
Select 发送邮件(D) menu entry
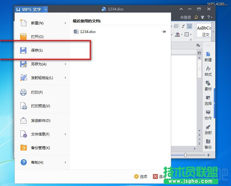click(x=42, y=120)
